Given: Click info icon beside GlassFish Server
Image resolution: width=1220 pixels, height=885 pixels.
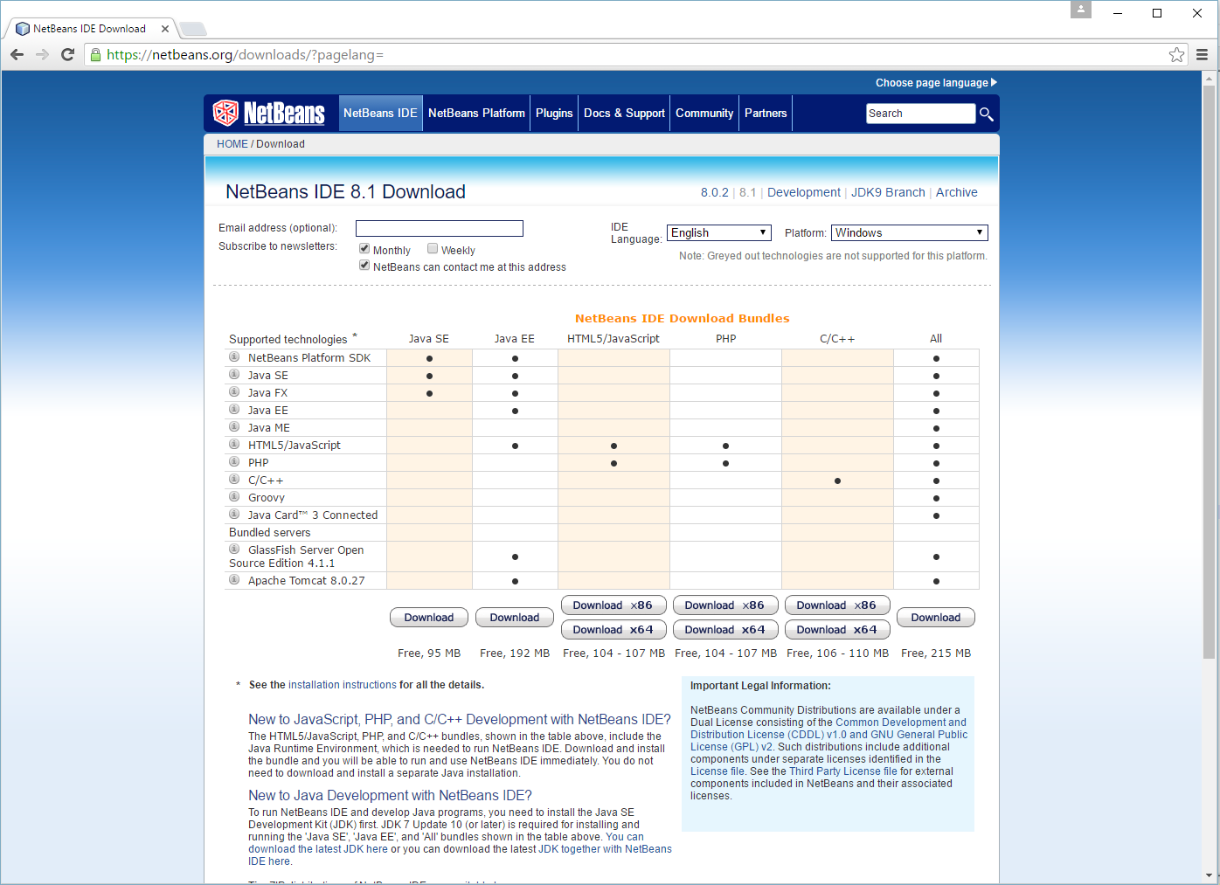Looking at the screenshot, I should tap(234, 549).
